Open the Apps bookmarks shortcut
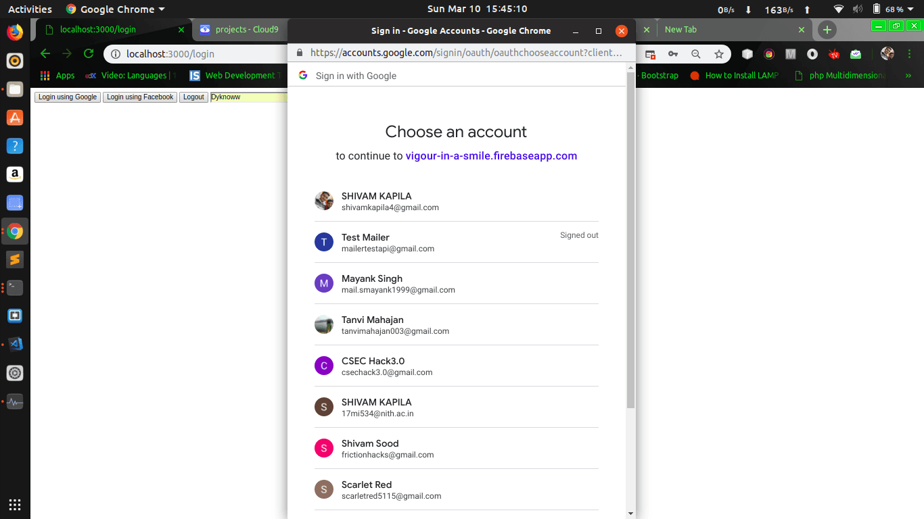The height and width of the screenshot is (519, 924). [57, 76]
